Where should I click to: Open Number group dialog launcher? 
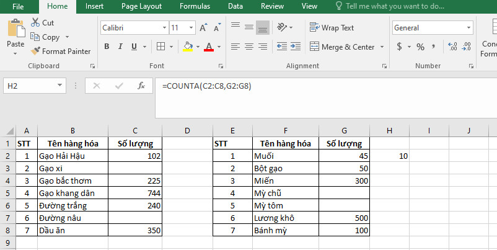[472, 66]
